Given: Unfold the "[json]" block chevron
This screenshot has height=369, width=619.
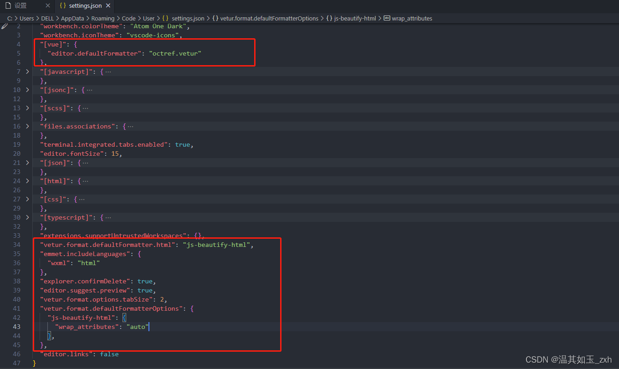Looking at the screenshot, I should pyautogui.click(x=27, y=163).
